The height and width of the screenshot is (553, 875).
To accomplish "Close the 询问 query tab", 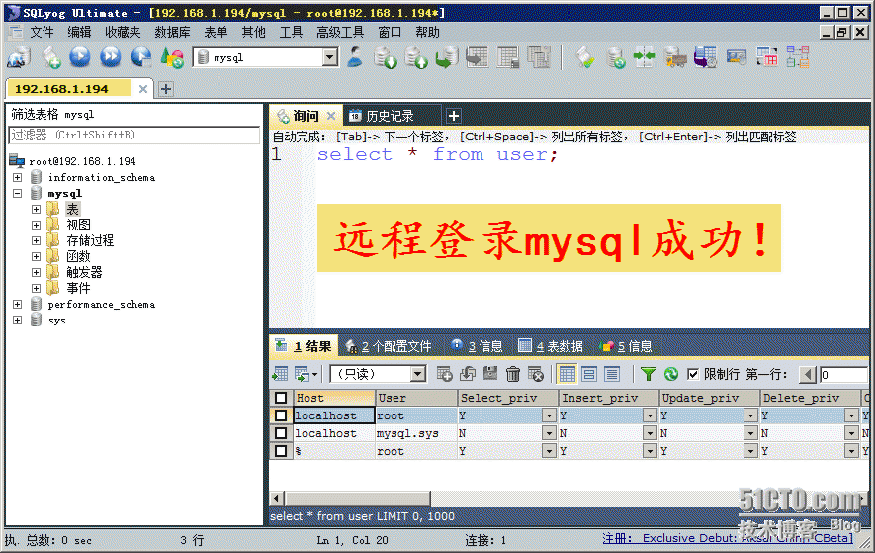I will [331, 116].
